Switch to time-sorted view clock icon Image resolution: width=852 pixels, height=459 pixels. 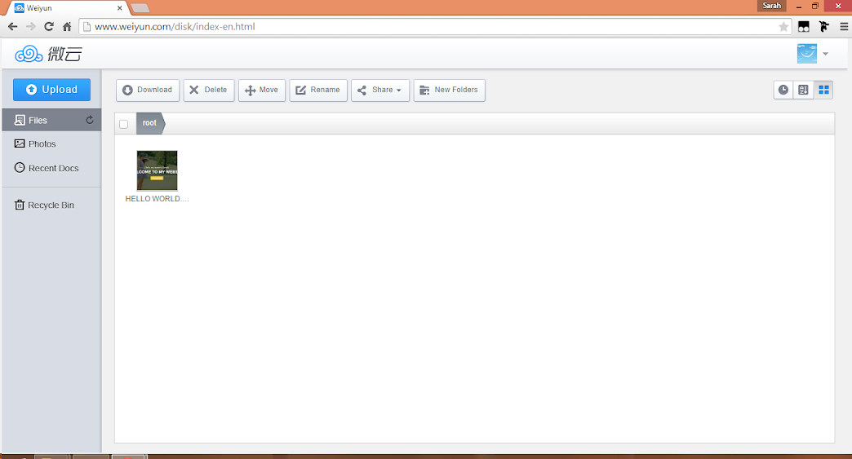point(783,90)
